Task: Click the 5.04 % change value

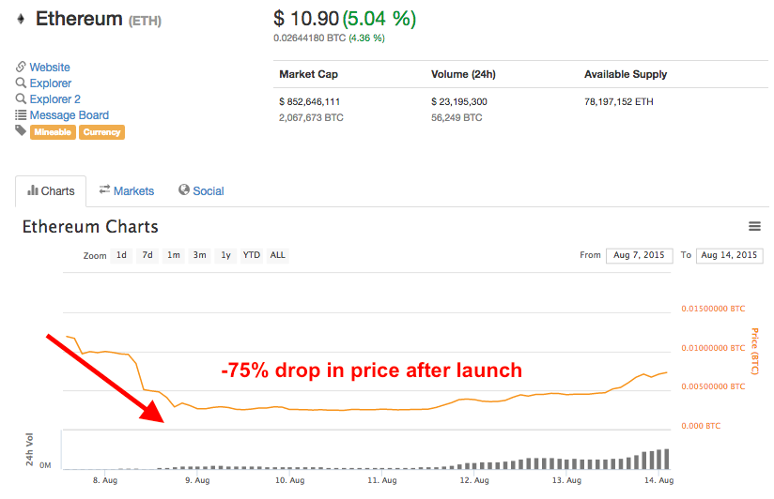Action: pyautogui.click(x=379, y=19)
